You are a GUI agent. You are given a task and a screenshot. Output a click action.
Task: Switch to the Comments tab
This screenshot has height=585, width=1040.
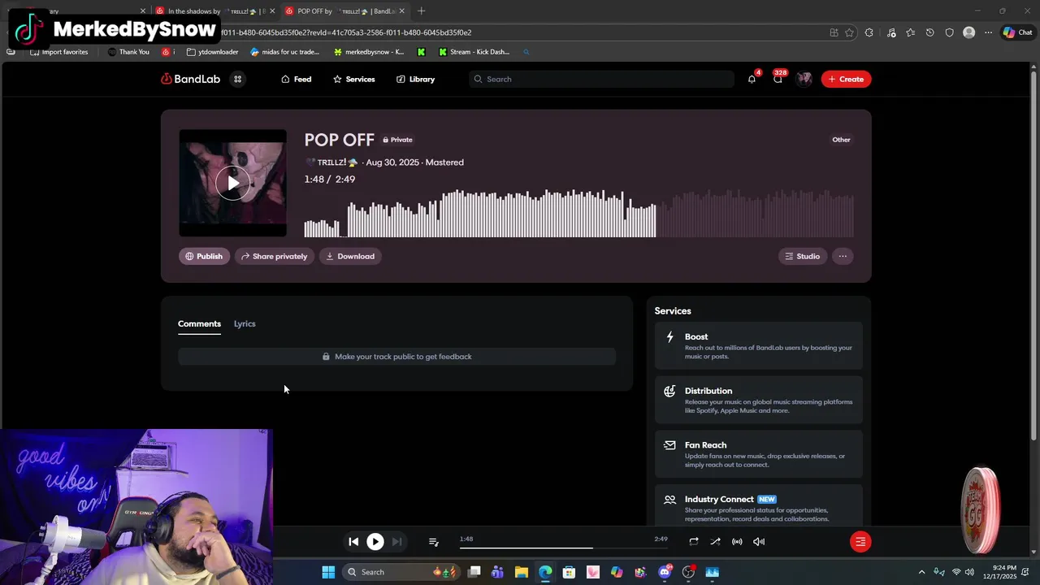click(x=199, y=323)
